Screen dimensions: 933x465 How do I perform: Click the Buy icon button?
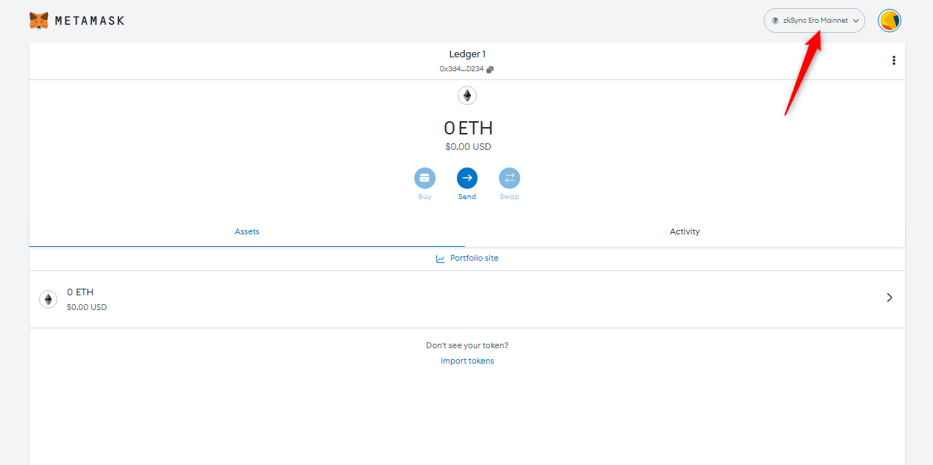(x=425, y=179)
